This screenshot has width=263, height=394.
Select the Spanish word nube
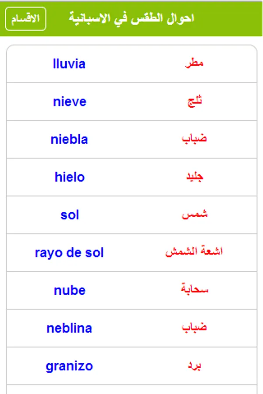click(x=69, y=290)
